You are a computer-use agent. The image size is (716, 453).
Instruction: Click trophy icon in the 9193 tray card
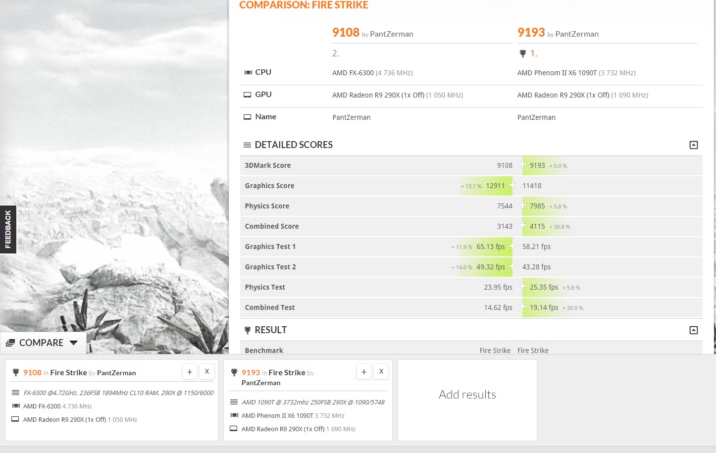234,372
